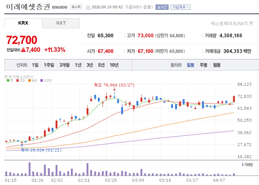This screenshot has width=259, height=185.
Task: Select the 3개월 line chart period
Action: 64,65
